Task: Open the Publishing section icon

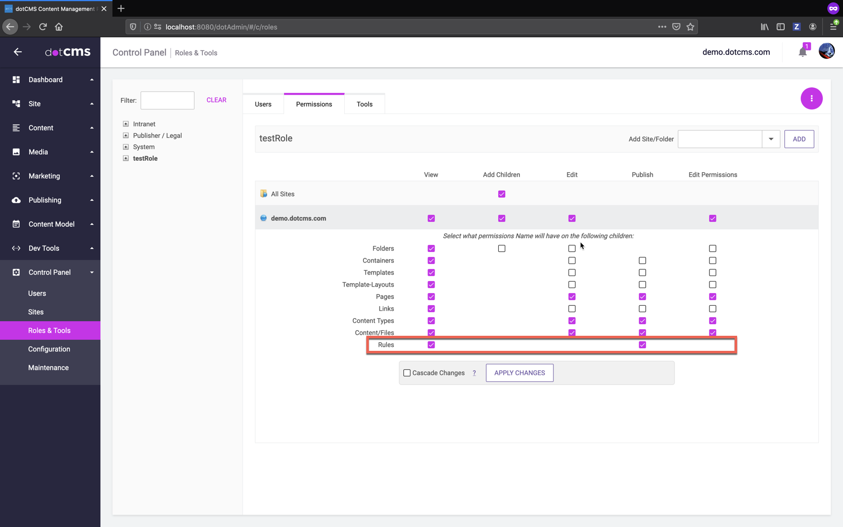Action: click(x=16, y=200)
